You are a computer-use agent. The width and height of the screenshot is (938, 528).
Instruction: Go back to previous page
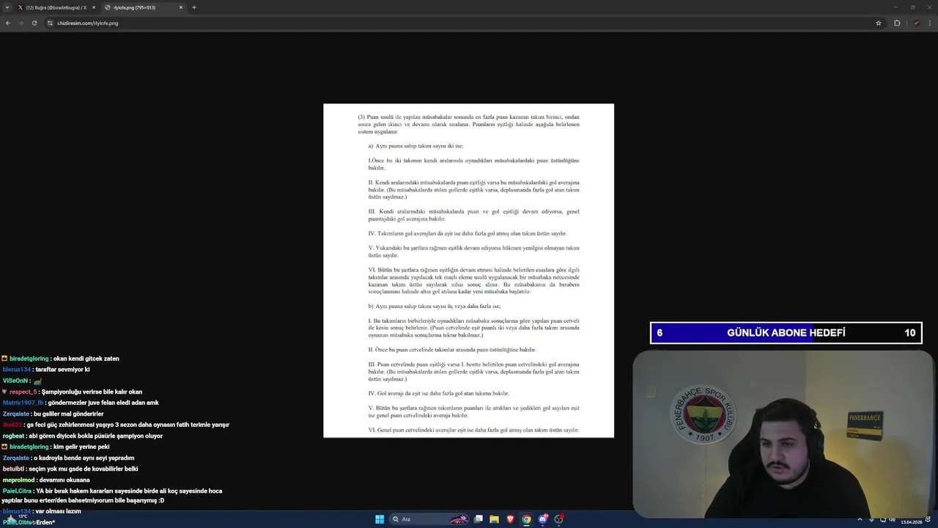pos(8,23)
